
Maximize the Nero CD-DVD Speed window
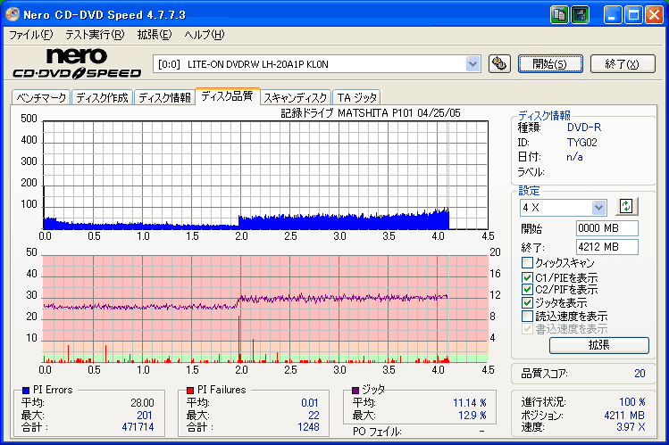coord(633,15)
